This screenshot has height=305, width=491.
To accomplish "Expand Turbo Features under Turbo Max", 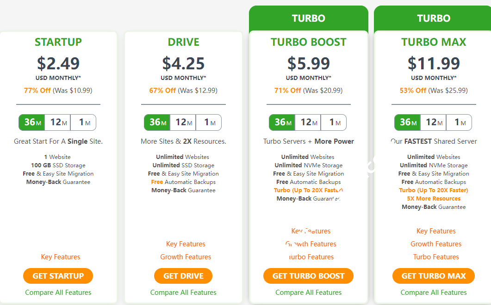I will [x=436, y=257].
